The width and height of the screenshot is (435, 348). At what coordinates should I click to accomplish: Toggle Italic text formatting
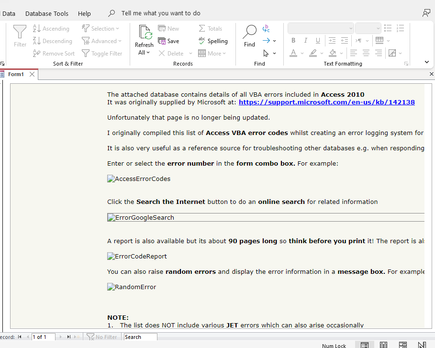[305, 41]
